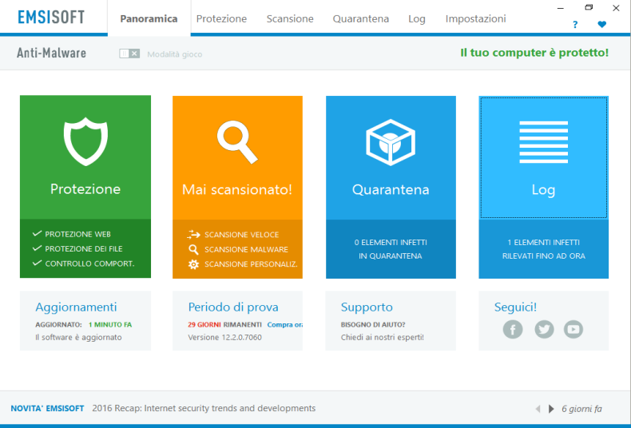The width and height of the screenshot is (631, 428).
Task: Show previous news item arrow
Action: 538,409
